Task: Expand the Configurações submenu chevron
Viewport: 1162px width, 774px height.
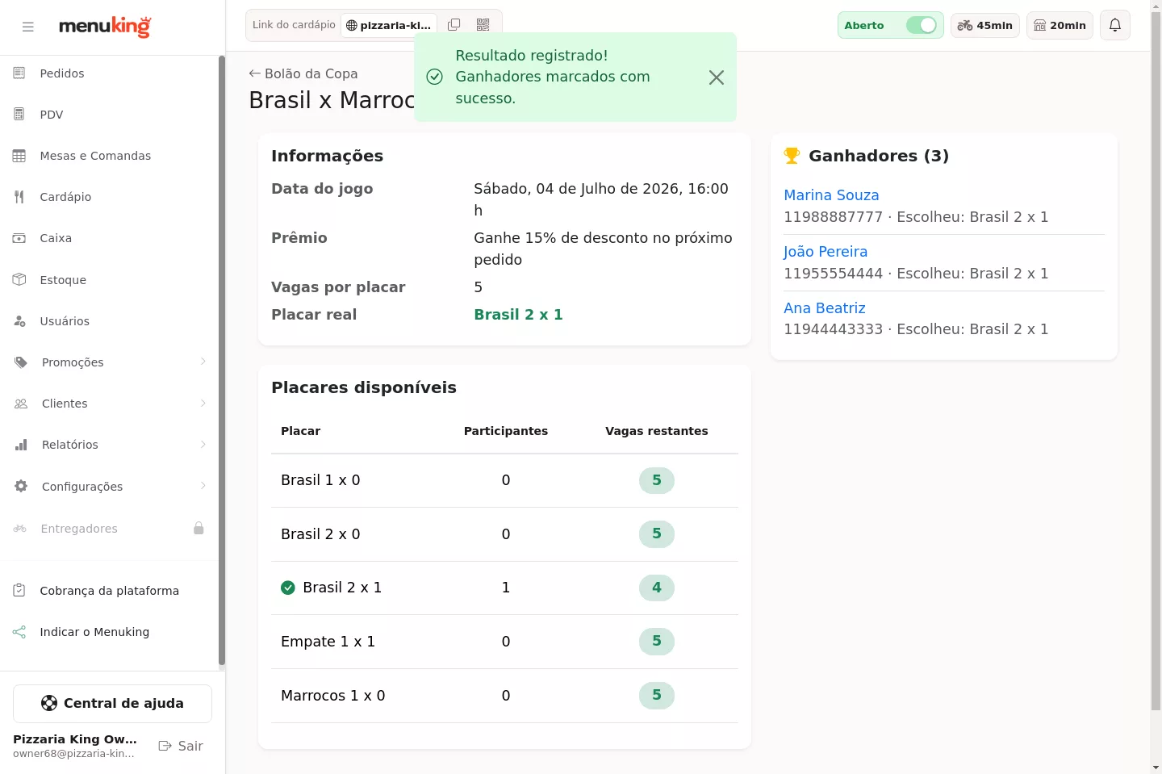Action: coord(203,485)
